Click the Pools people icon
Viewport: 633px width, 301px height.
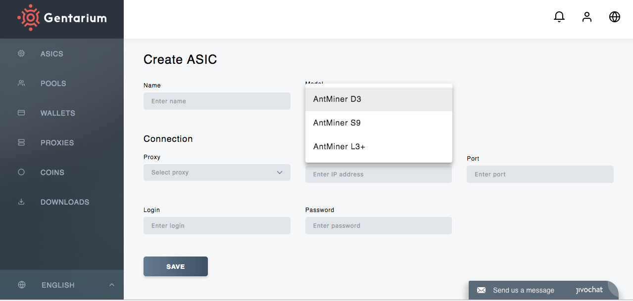21,83
